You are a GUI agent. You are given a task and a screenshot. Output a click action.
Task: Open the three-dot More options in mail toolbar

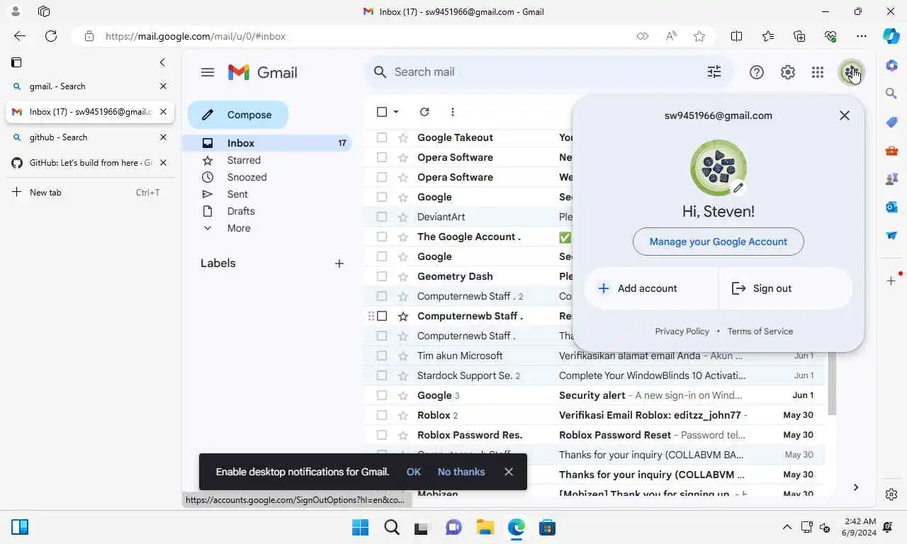[x=453, y=112]
